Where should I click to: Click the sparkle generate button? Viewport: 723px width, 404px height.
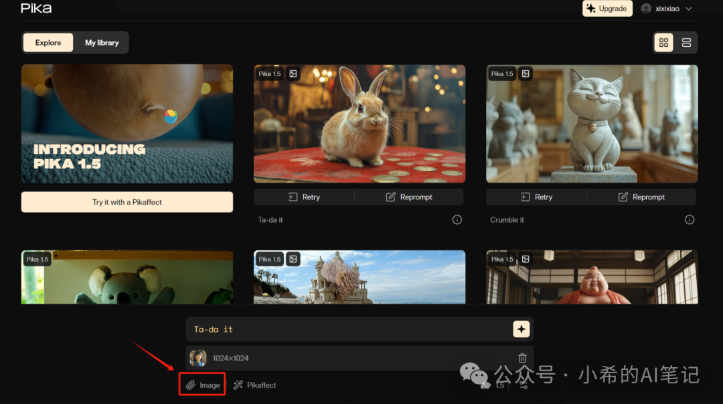click(521, 329)
